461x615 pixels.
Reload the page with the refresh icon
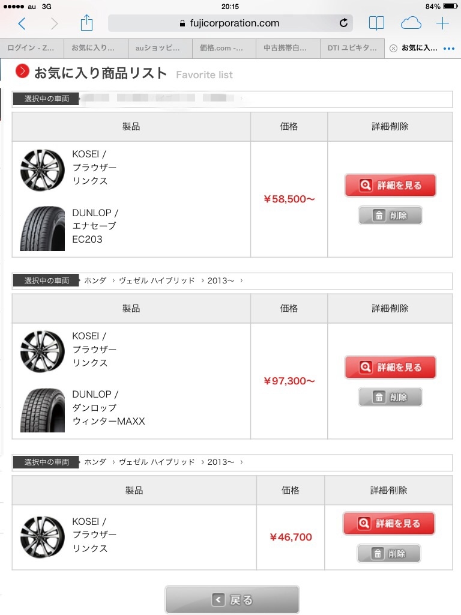click(x=343, y=23)
